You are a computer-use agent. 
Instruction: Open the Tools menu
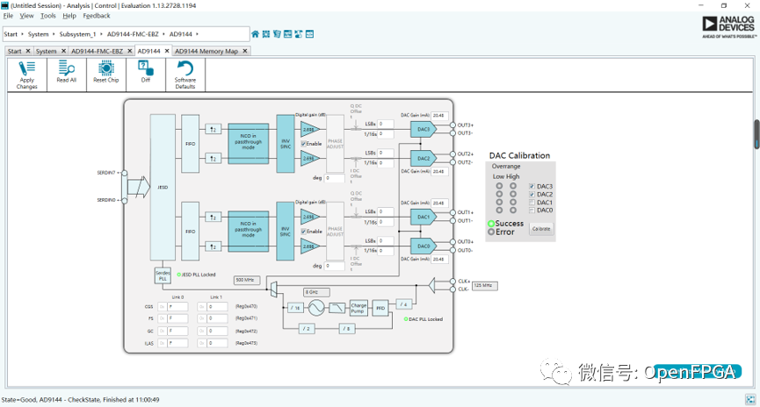(x=47, y=16)
